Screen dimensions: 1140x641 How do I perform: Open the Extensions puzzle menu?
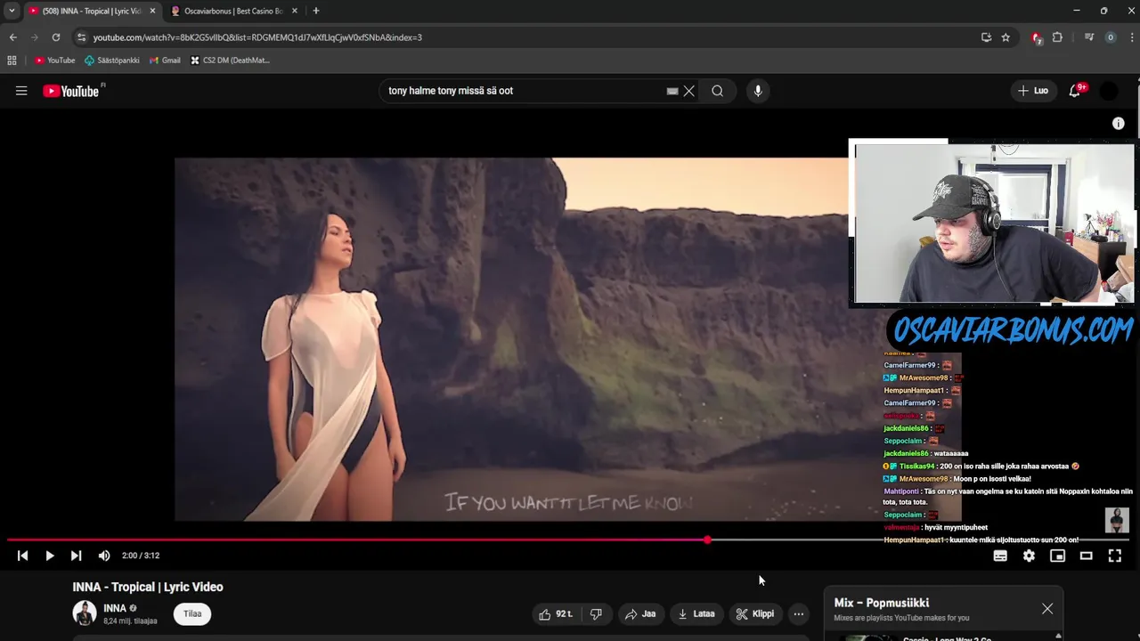(1057, 37)
